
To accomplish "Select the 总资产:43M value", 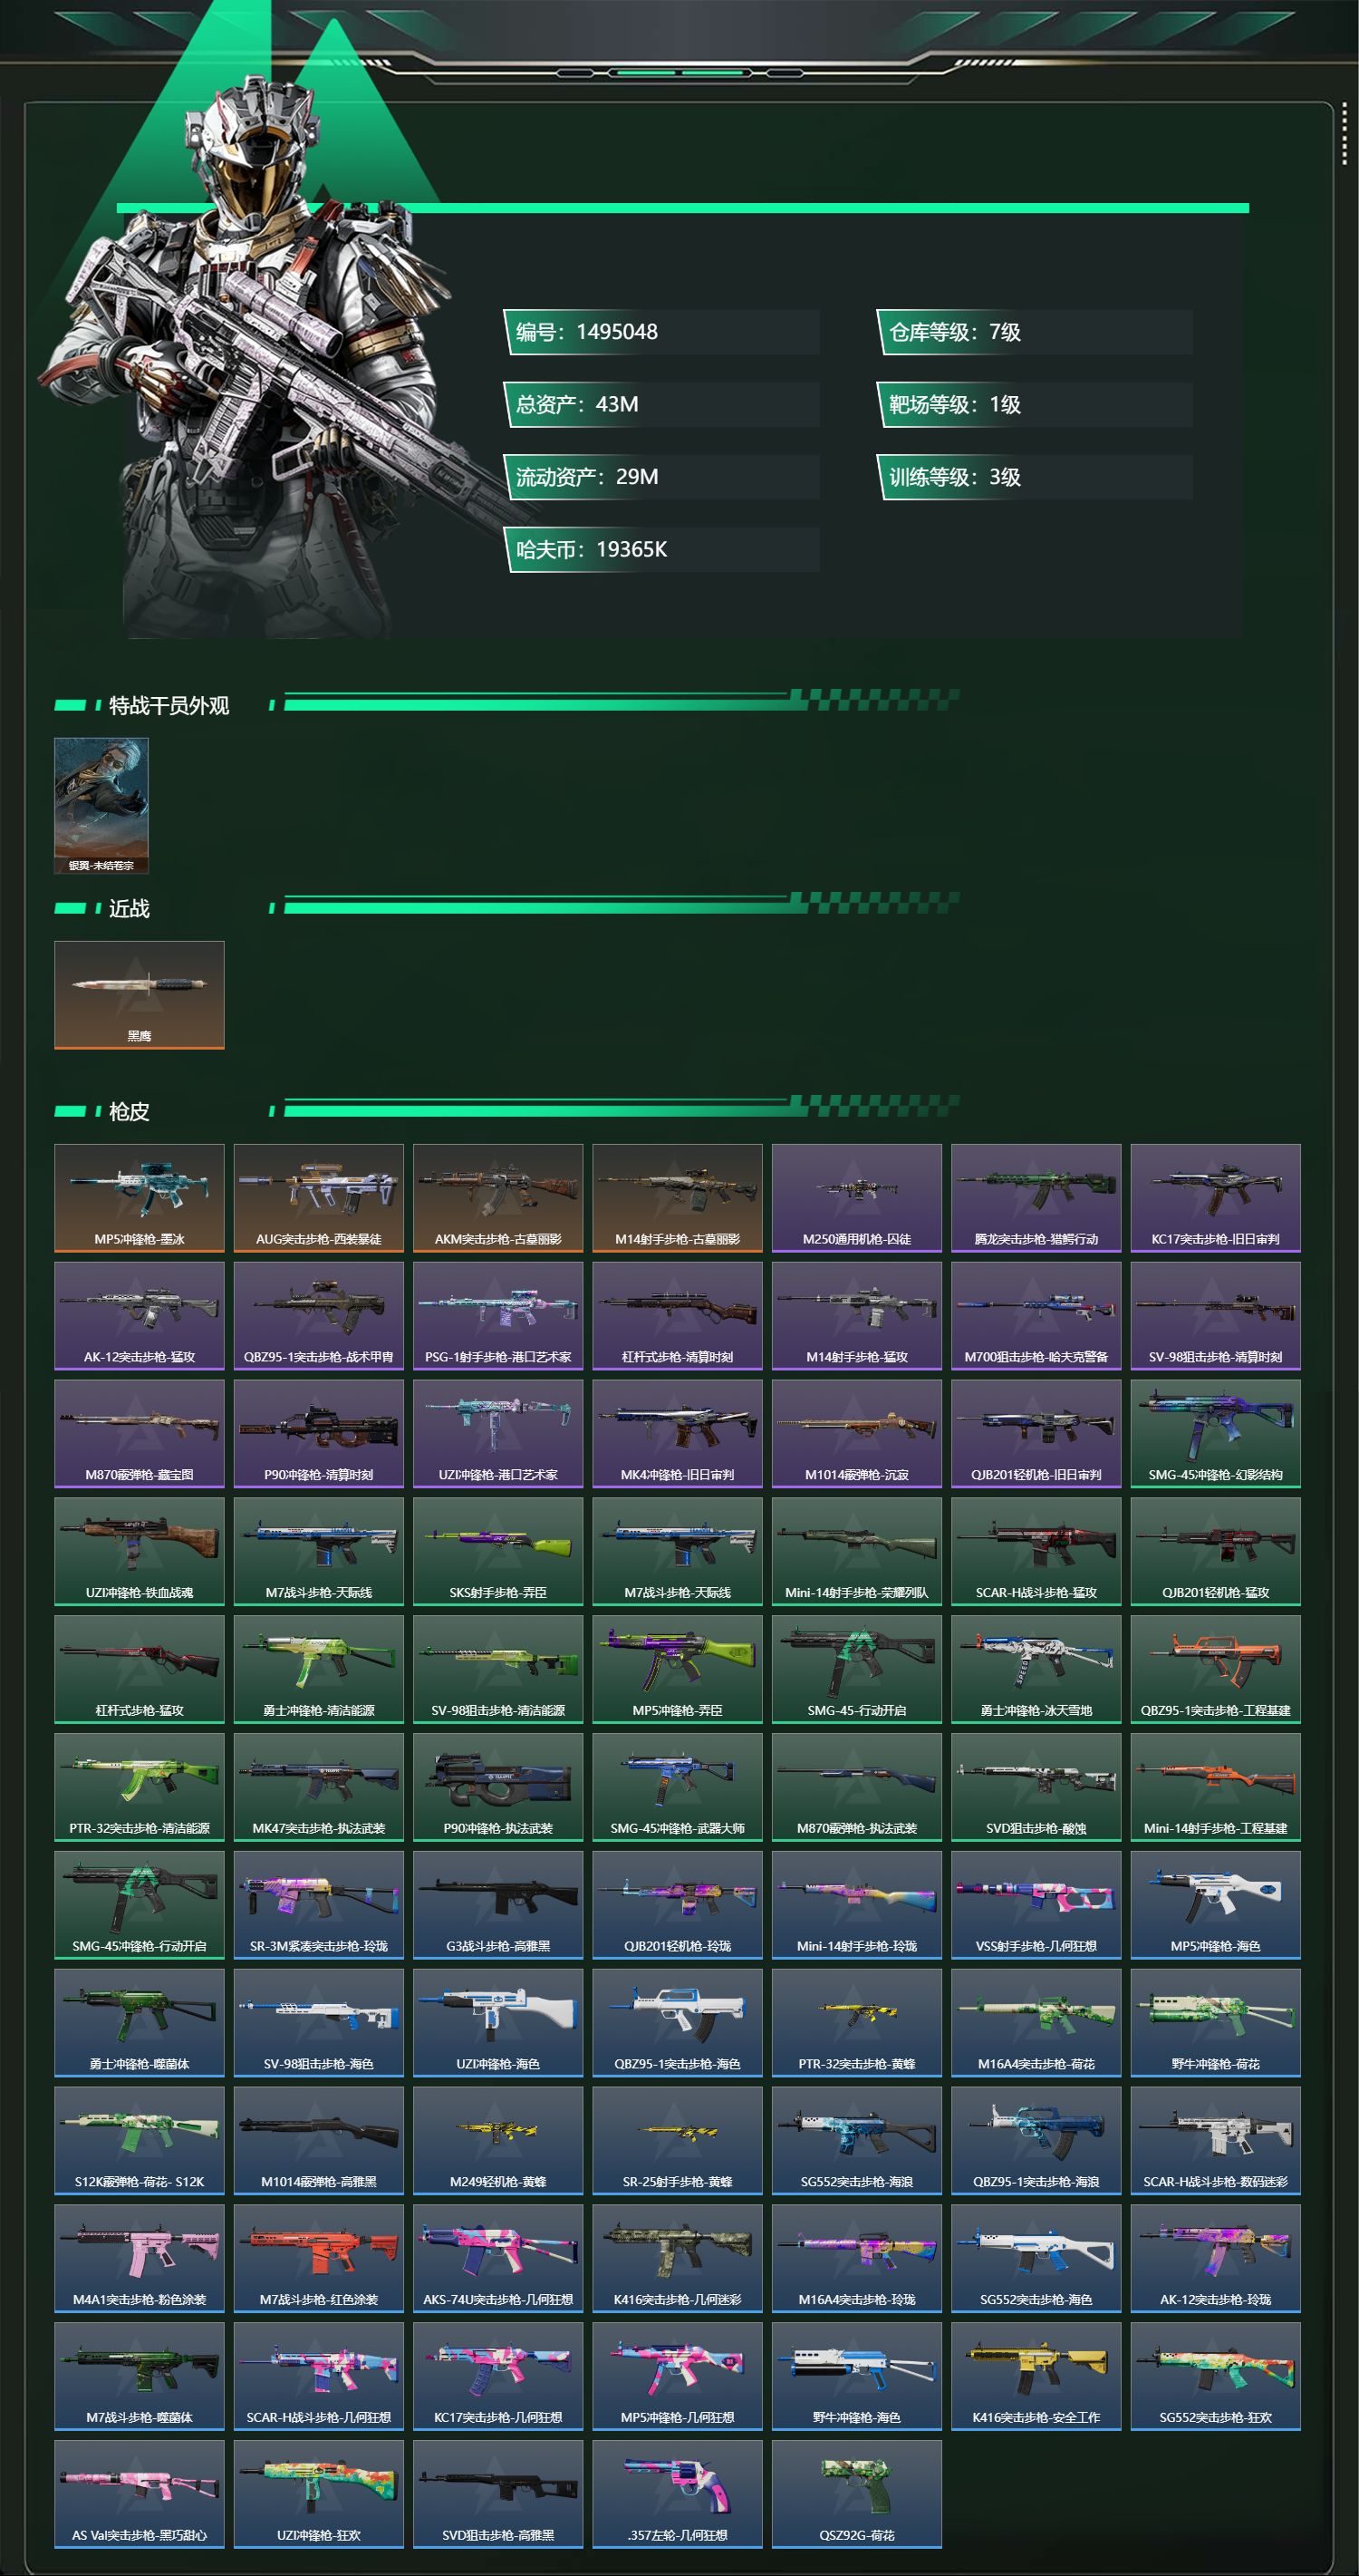I will click(x=661, y=404).
